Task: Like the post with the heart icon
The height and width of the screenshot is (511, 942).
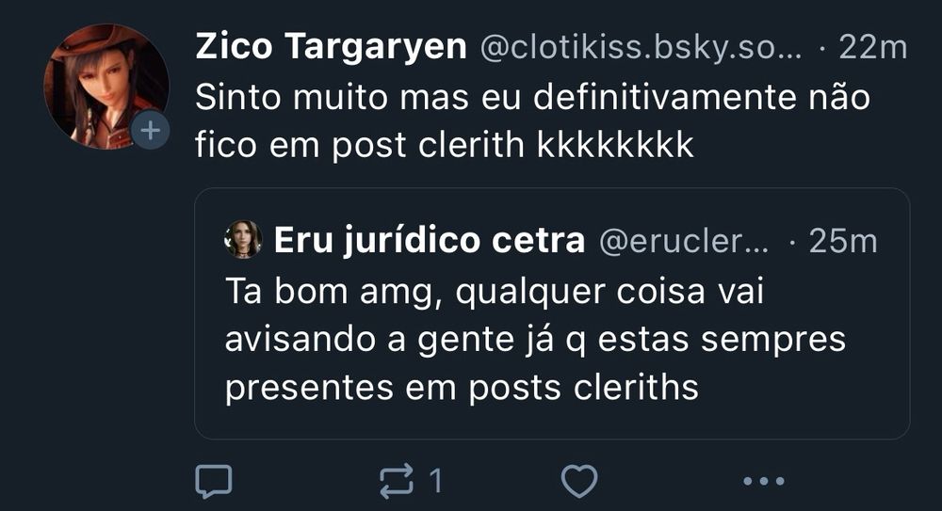Action: [579, 481]
